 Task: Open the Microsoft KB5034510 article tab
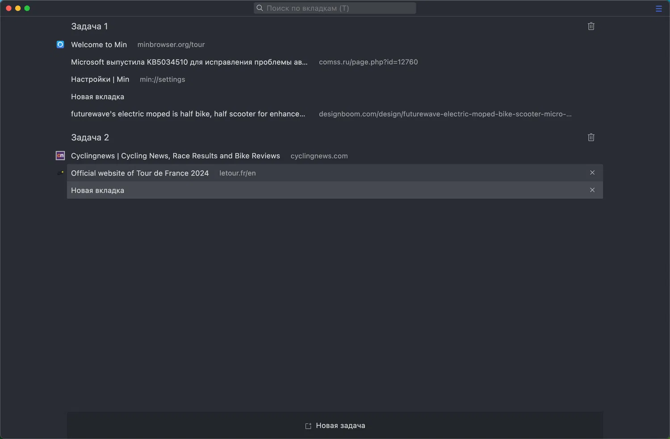click(189, 62)
